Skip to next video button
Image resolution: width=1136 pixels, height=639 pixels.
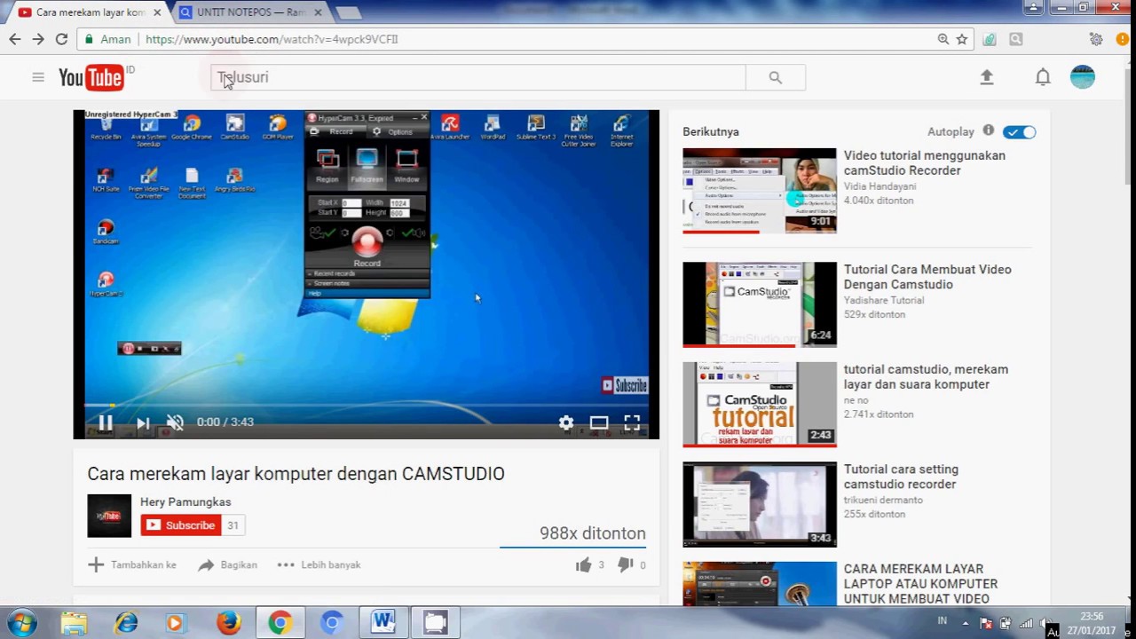click(x=143, y=422)
